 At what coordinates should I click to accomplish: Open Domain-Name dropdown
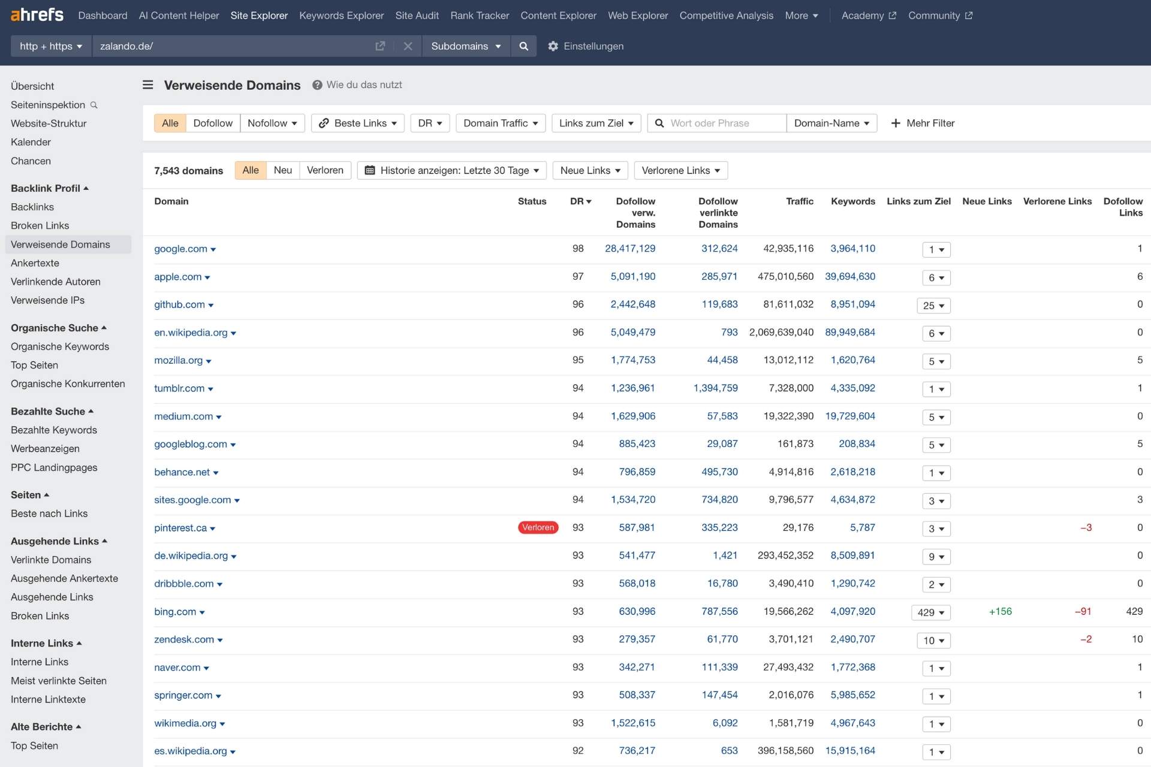click(x=831, y=123)
